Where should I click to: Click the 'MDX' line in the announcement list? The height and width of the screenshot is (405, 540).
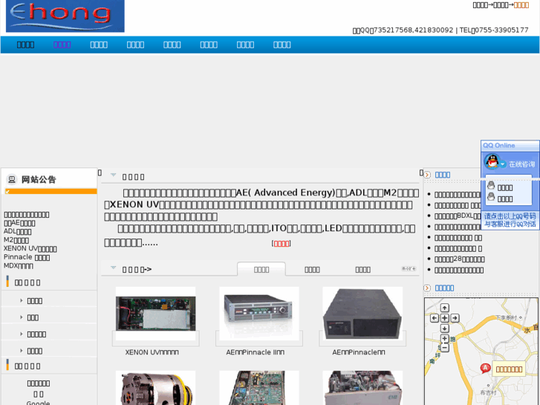coord(19,266)
